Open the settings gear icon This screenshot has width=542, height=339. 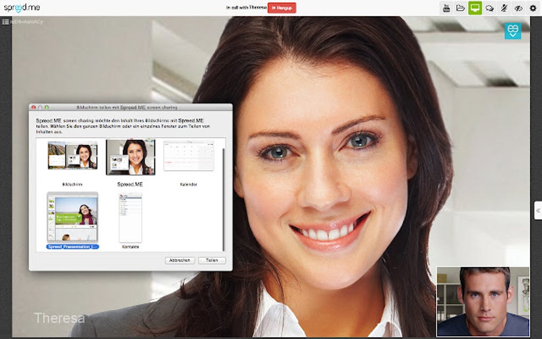533,8
